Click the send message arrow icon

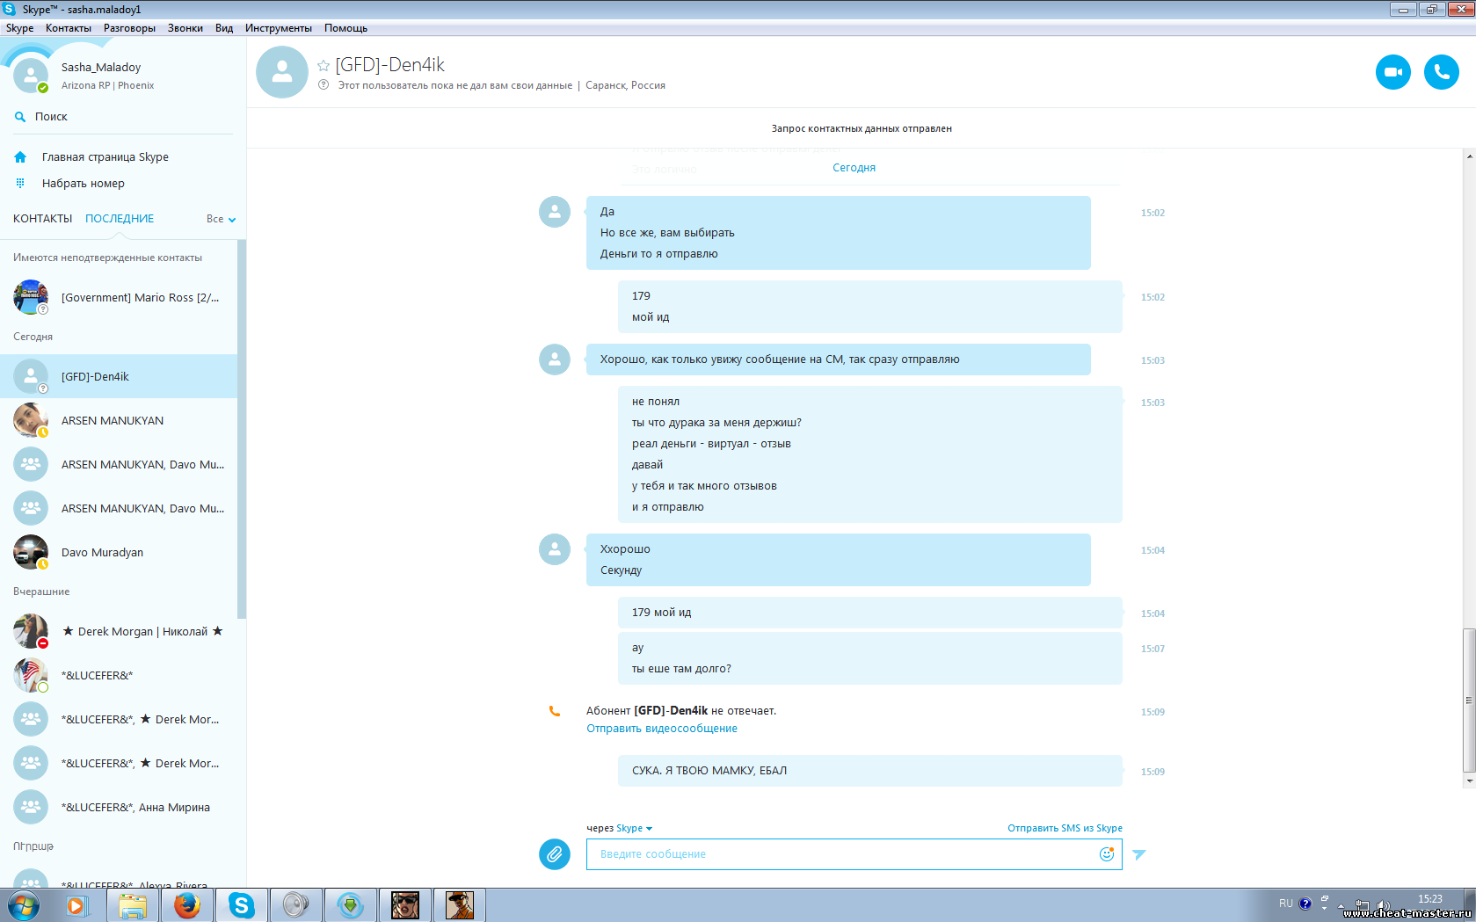click(1139, 854)
